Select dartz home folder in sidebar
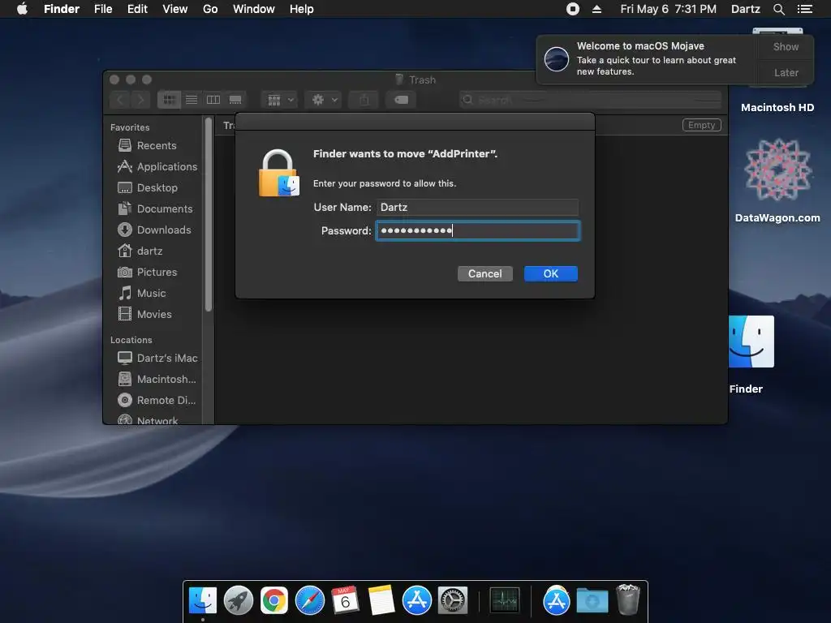 click(x=140, y=251)
